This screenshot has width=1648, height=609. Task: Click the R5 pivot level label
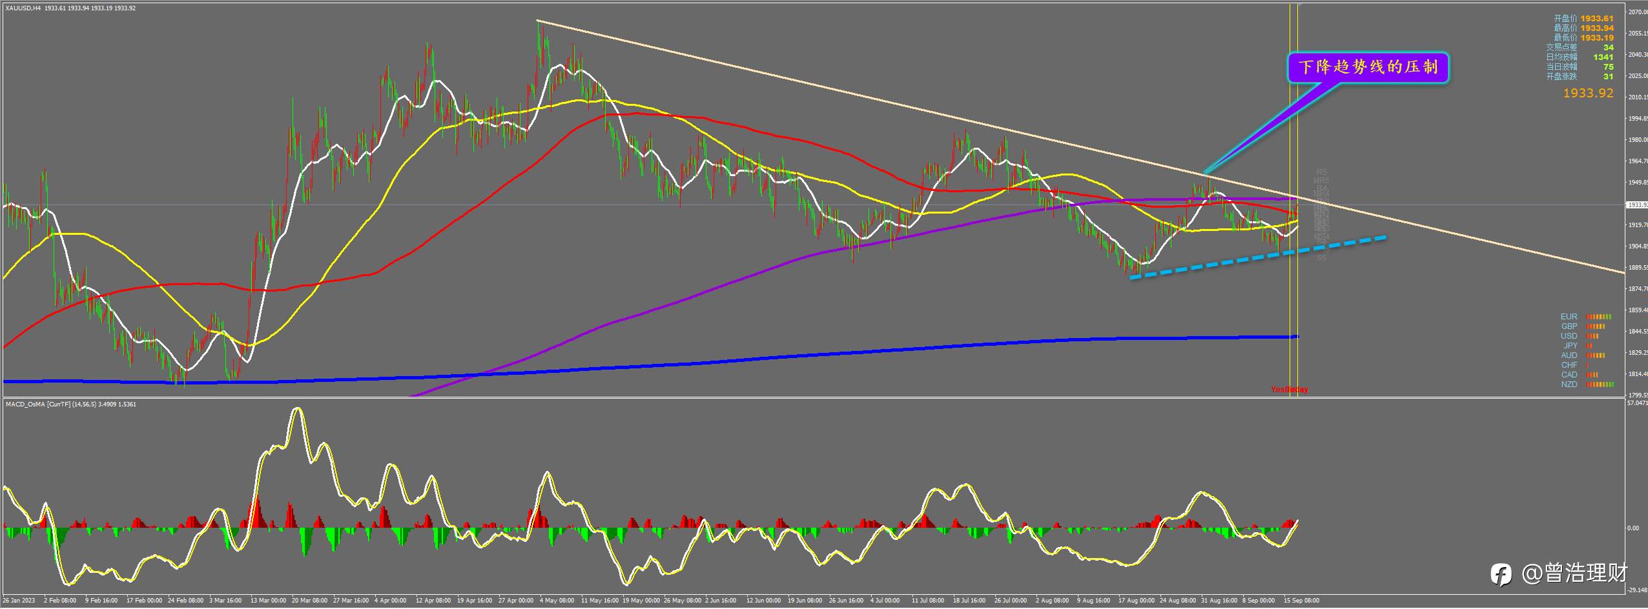coord(1321,173)
